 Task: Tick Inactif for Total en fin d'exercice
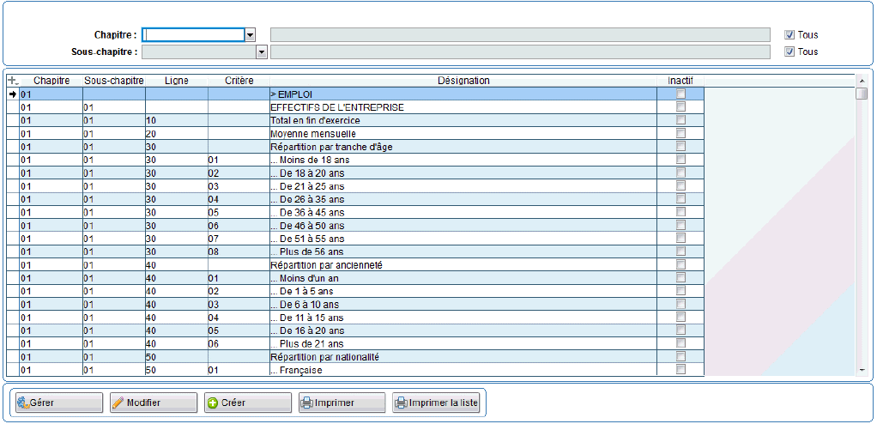point(680,119)
